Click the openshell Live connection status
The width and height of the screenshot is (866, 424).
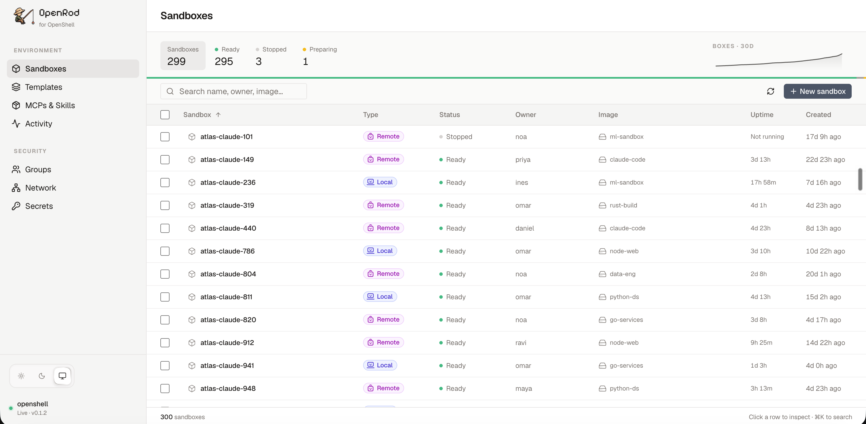point(32,408)
